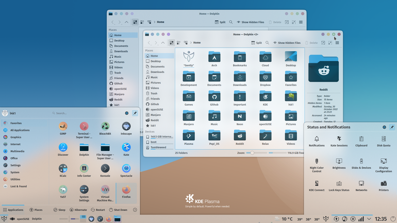Open hamburger menu in Dolphin <2> toolbar

(337, 43)
